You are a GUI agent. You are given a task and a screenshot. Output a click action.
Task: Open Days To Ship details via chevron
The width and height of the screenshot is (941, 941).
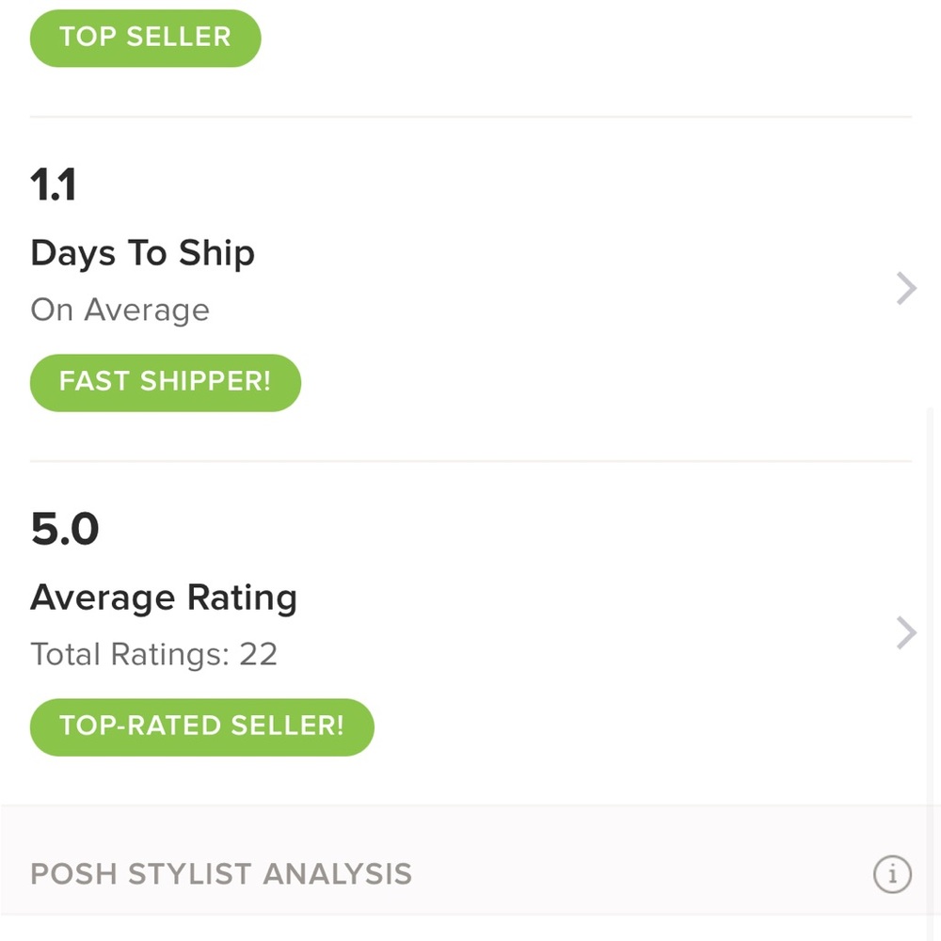[x=905, y=289]
